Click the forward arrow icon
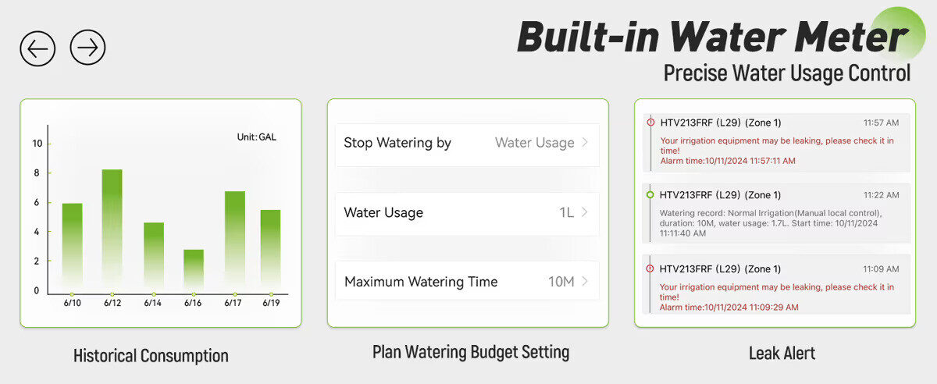Screen dimensions: 937x384 coord(87,48)
